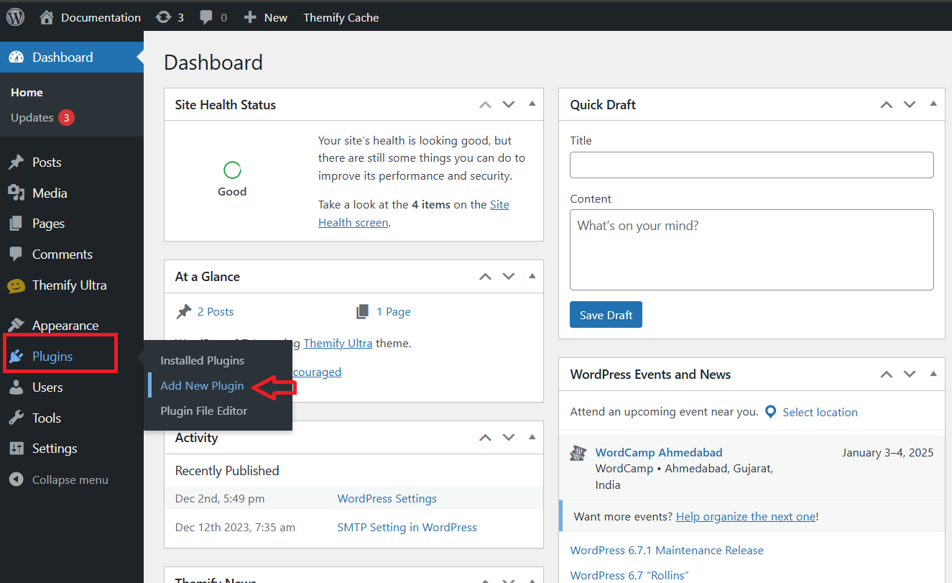Open Media from the sidebar
The height and width of the screenshot is (583, 952).
pyautogui.click(x=49, y=193)
